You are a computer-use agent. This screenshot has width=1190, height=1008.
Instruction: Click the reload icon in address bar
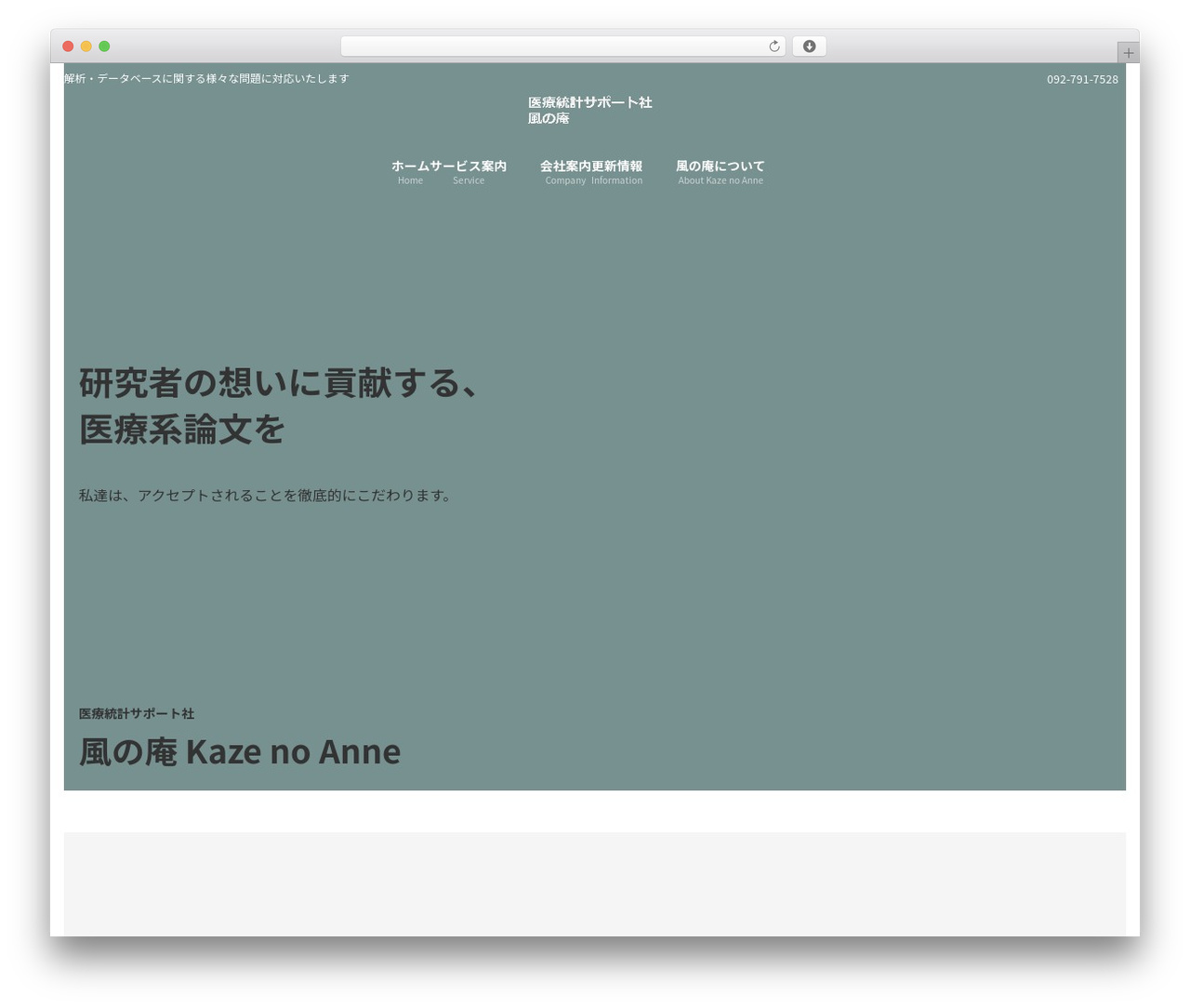click(773, 46)
